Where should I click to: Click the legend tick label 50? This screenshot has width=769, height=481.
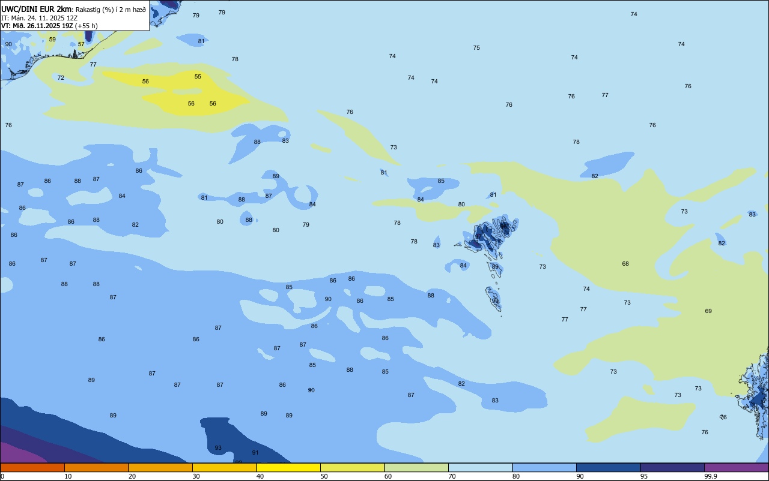[324, 476]
